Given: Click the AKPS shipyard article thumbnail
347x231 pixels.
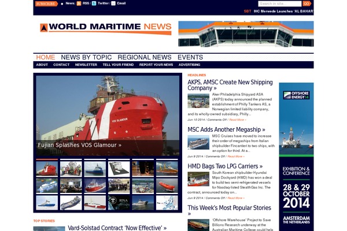Looking at the screenshot, I should tap(198, 100).
